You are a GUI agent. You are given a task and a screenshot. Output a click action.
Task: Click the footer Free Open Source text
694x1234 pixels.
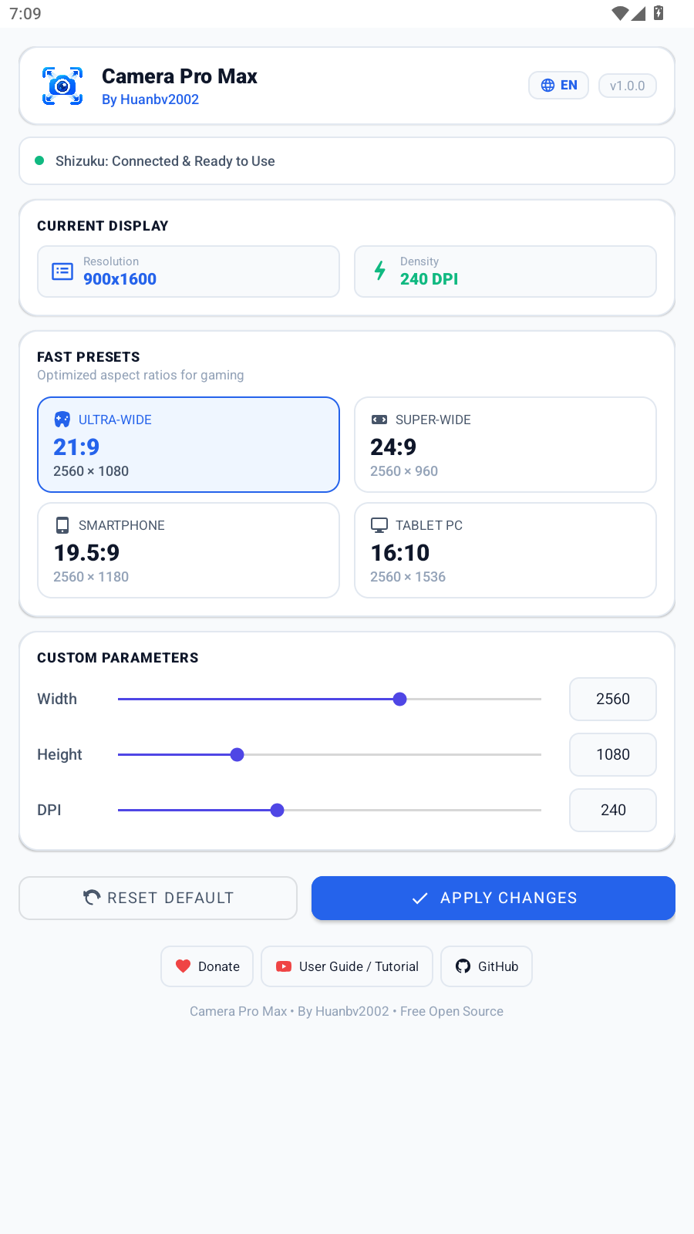coord(452,1011)
